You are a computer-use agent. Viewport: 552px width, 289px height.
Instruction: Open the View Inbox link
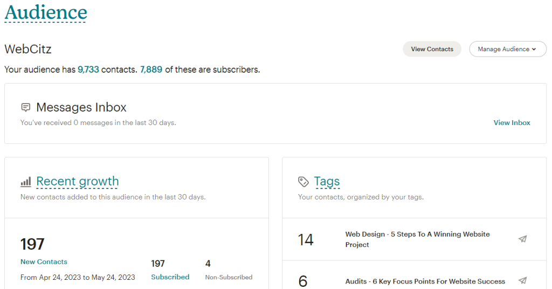point(512,123)
